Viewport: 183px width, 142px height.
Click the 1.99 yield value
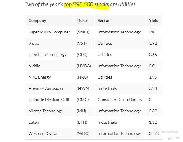(x=153, y=77)
